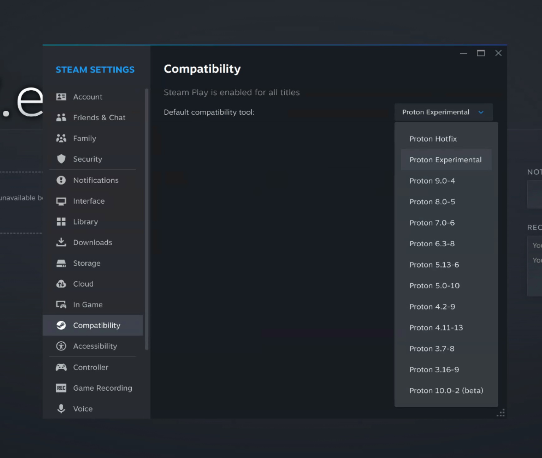This screenshot has width=542, height=458.
Task: Select the Compatibility settings tab
Action: [93, 325]
